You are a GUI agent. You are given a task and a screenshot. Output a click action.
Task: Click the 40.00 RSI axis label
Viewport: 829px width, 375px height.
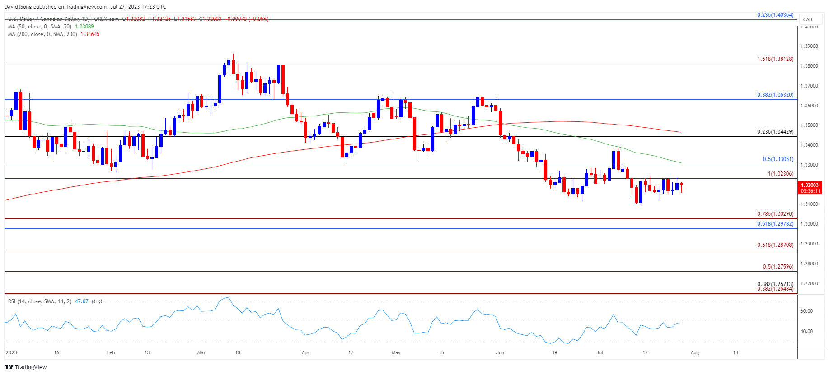tap(806, 331)
